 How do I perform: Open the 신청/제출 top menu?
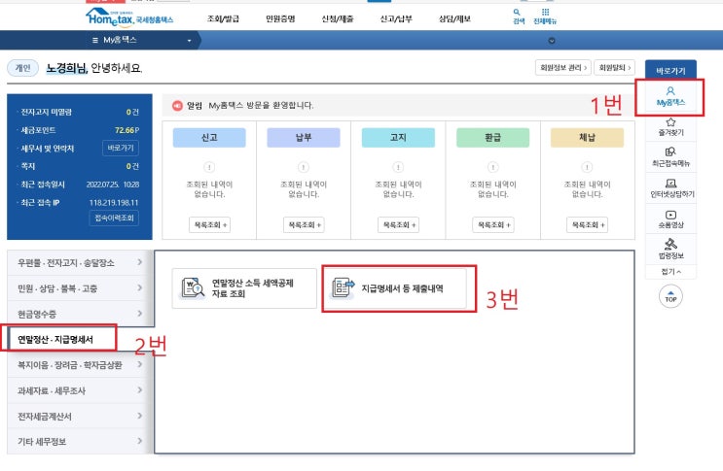(338, 18)
